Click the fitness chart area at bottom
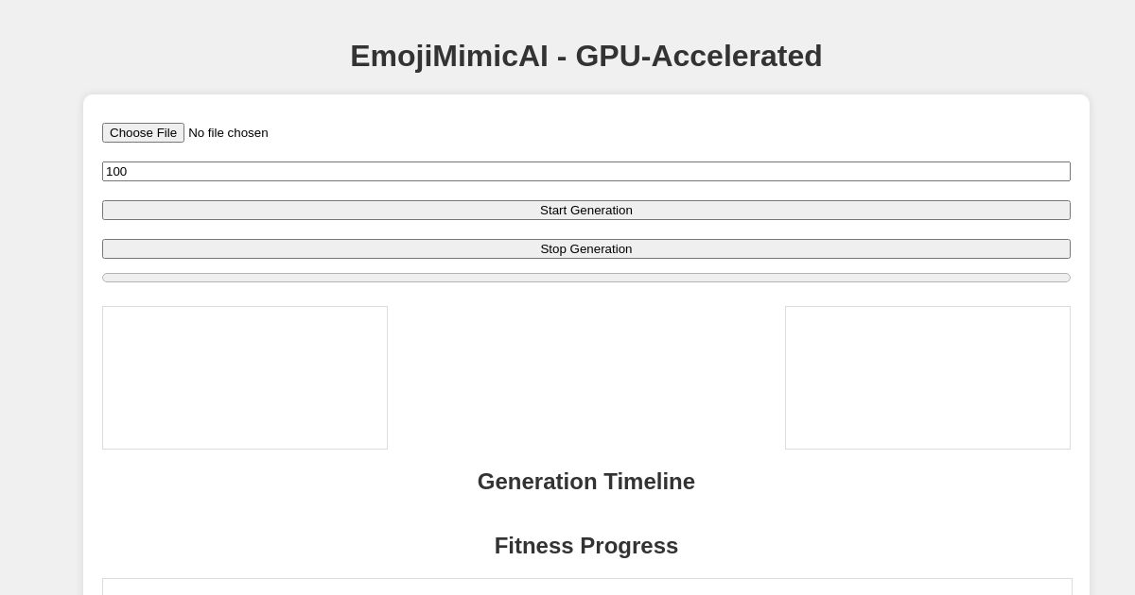 (x=586, y=586)
